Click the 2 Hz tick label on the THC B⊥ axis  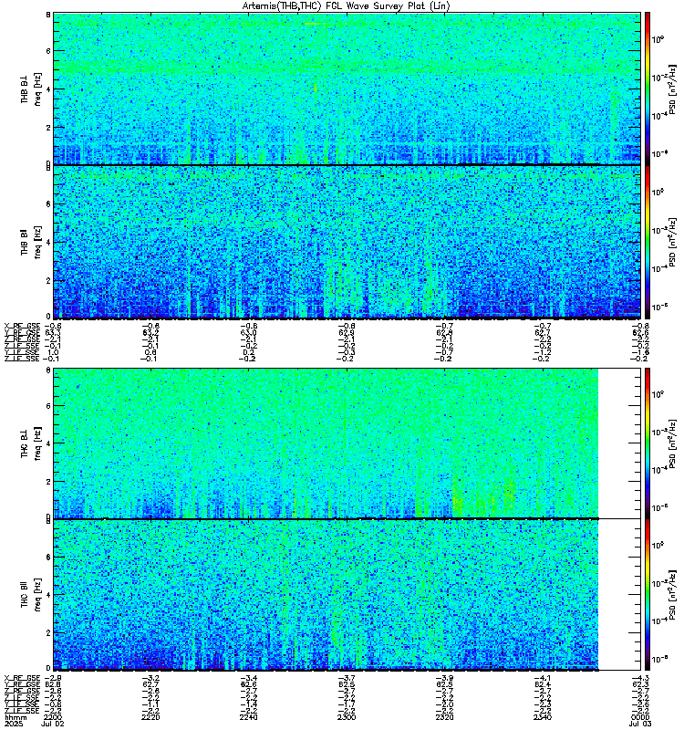point(48,481)
